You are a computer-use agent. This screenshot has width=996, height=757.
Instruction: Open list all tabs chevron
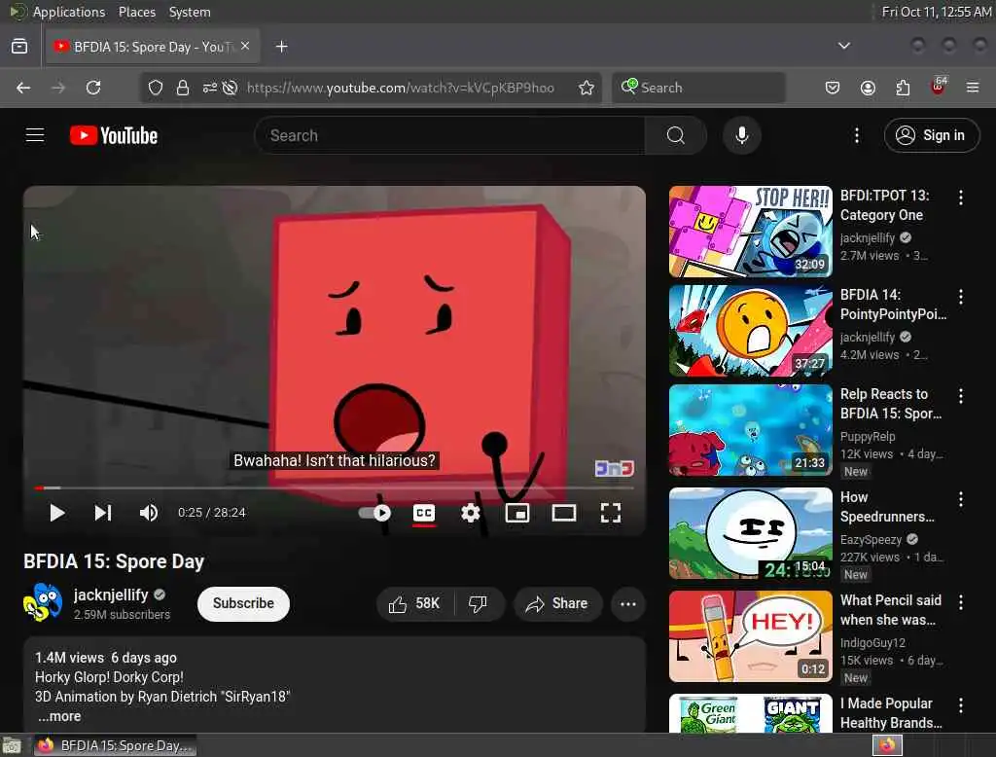click(844, 46)
